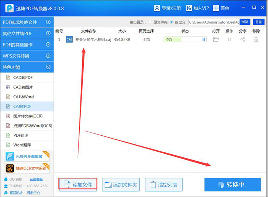Select CAJ转Word feature
This screenshot has height=197, width=268.
[x=27, y=97]
